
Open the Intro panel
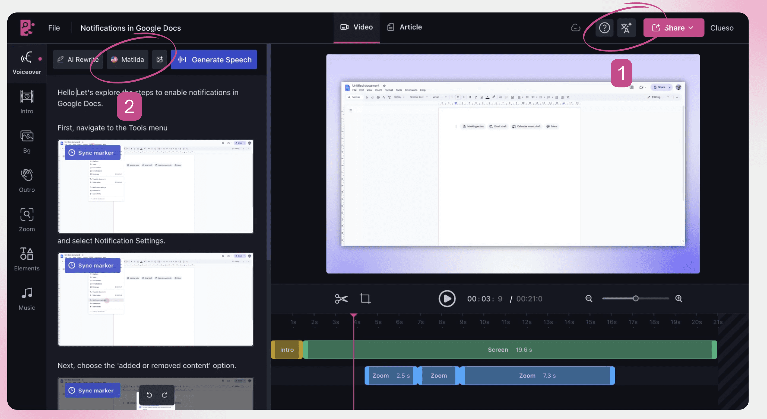pos(27,102)
